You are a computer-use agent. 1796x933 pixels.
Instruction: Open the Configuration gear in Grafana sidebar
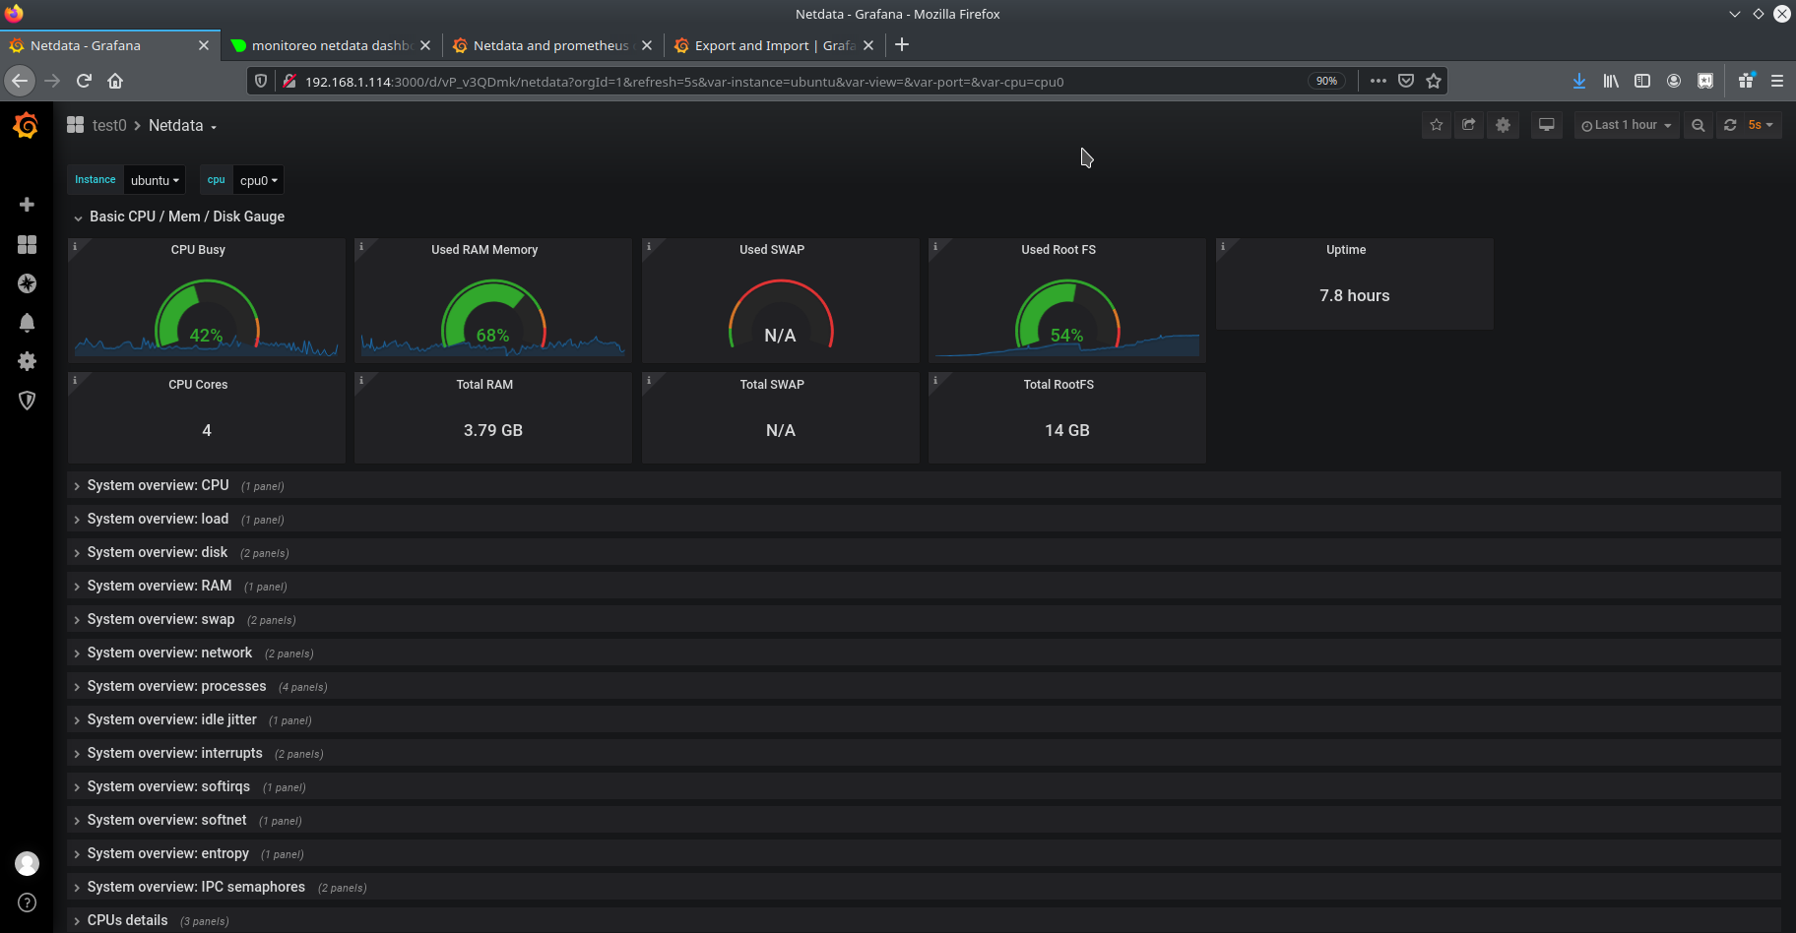point(27,361)
